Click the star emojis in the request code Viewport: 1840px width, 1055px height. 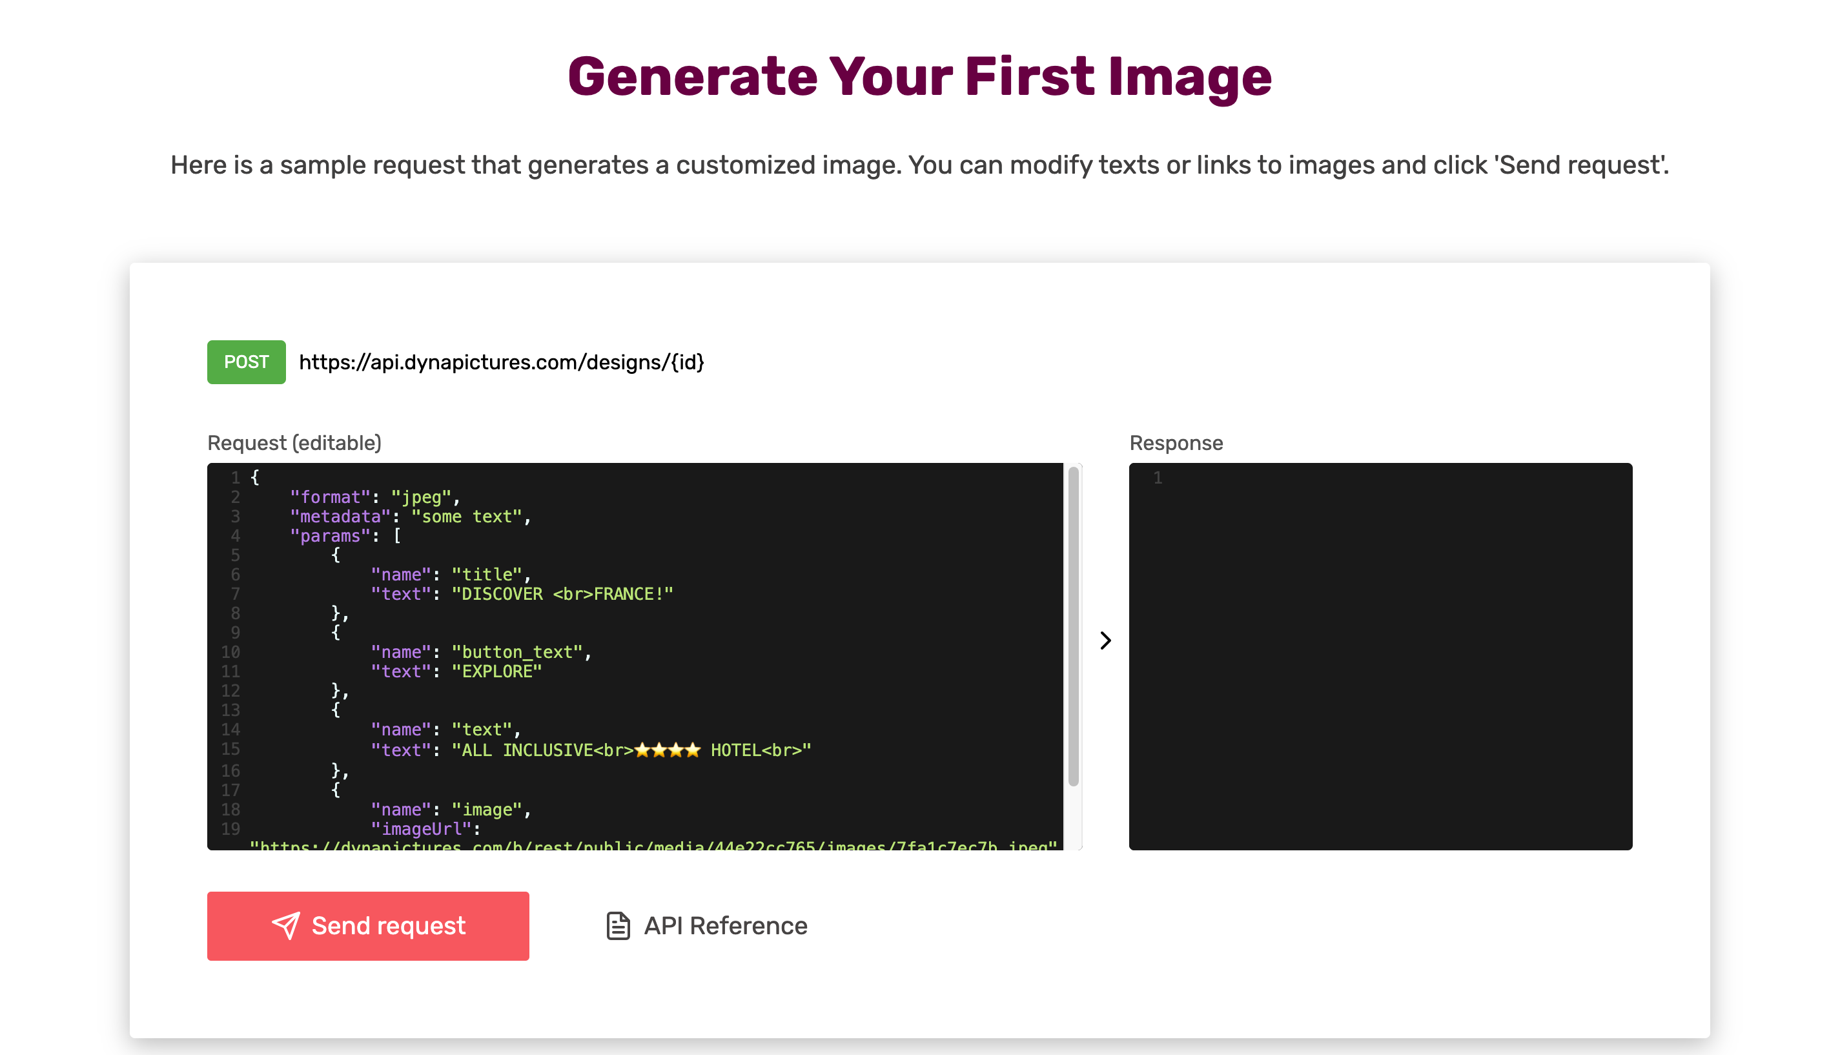(x=667, y=750)
